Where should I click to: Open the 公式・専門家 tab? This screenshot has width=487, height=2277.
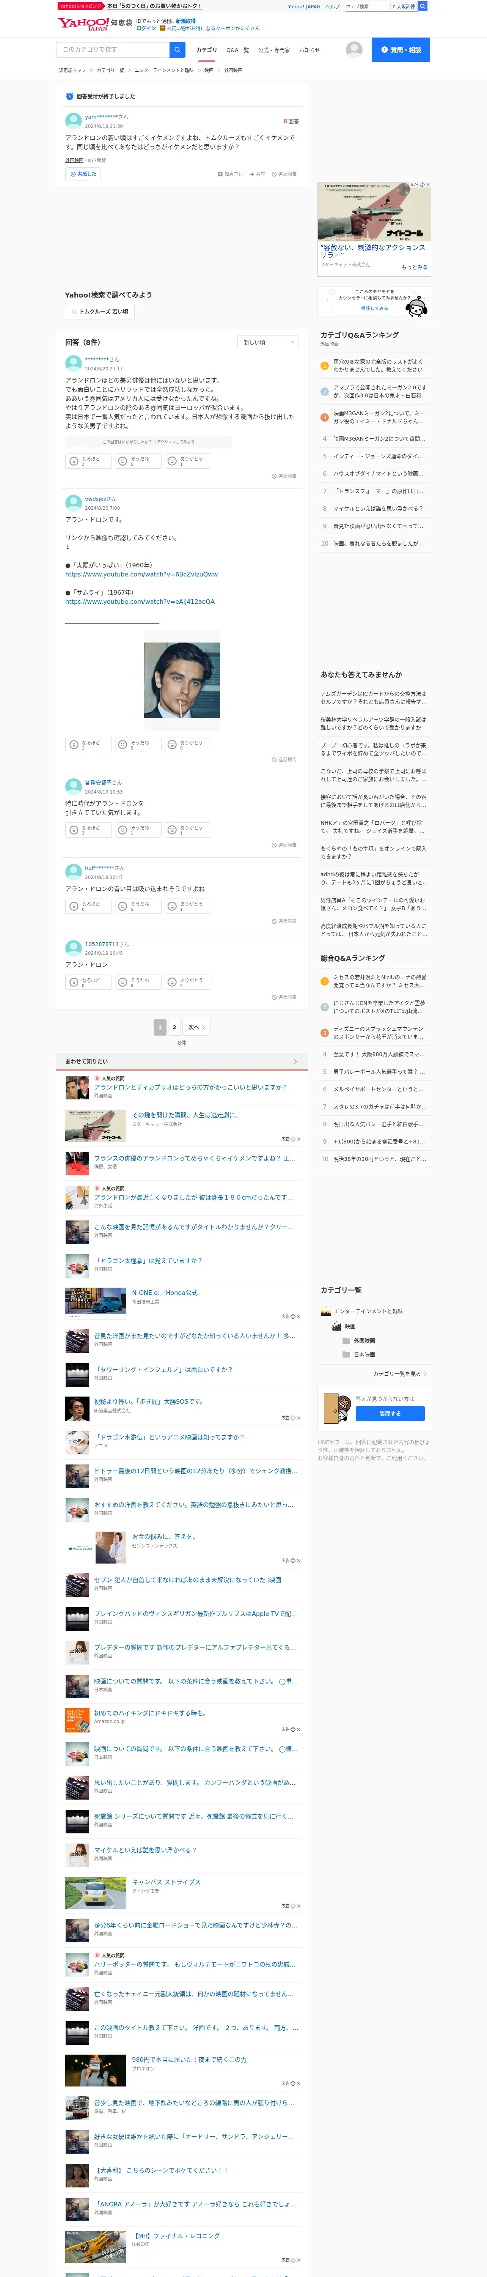pyautogui.click(x=273, y=50)
